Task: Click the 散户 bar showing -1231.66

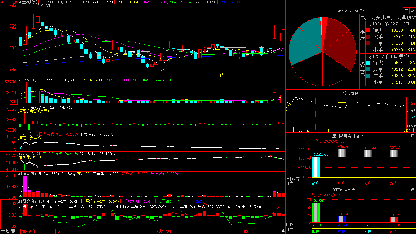Action: (x=316, y=167)
